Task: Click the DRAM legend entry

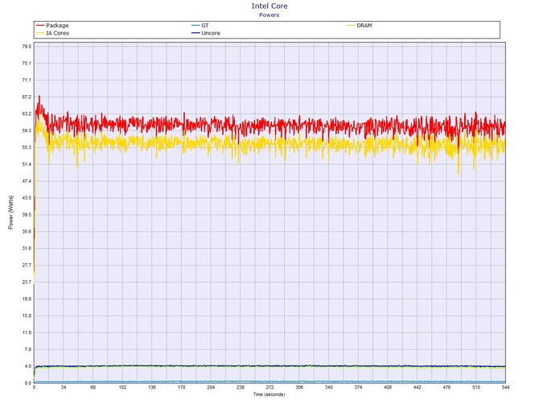Action: tap(360, 26)
